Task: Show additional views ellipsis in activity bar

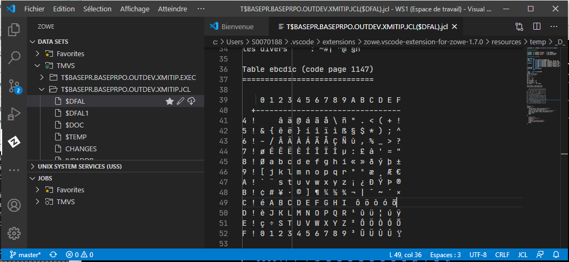Action: tap(14, 170)
